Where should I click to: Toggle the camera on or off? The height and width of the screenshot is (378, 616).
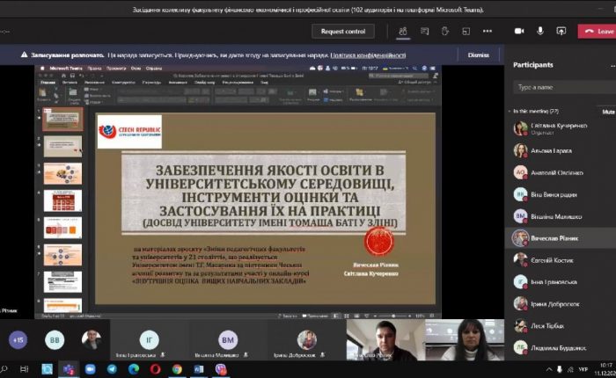(x=519, y=31)
